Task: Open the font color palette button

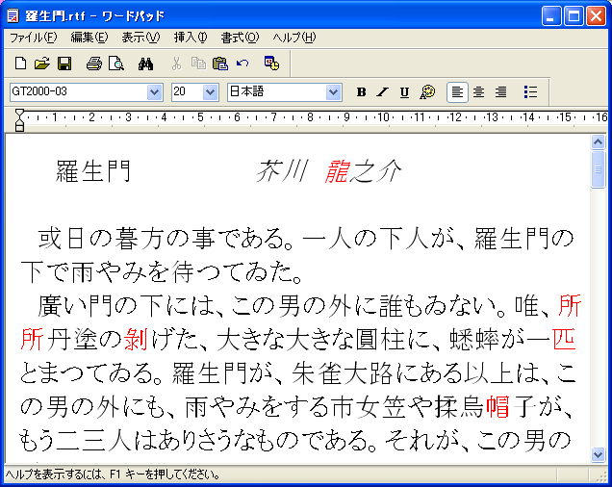Action: (428, 92)
